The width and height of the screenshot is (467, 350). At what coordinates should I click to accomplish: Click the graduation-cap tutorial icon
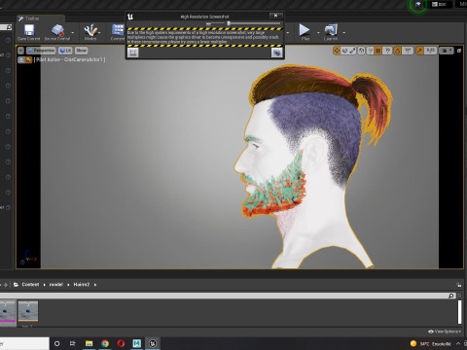point(418,5)
